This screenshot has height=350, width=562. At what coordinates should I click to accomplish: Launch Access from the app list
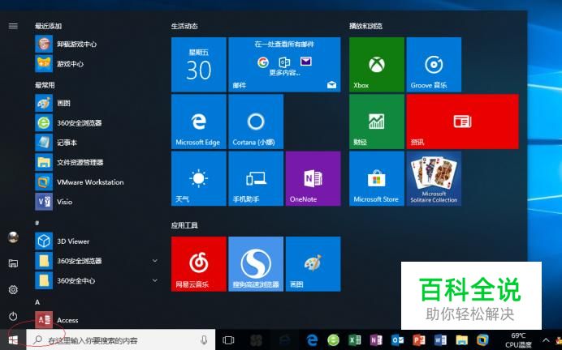[x=97, y=320]
